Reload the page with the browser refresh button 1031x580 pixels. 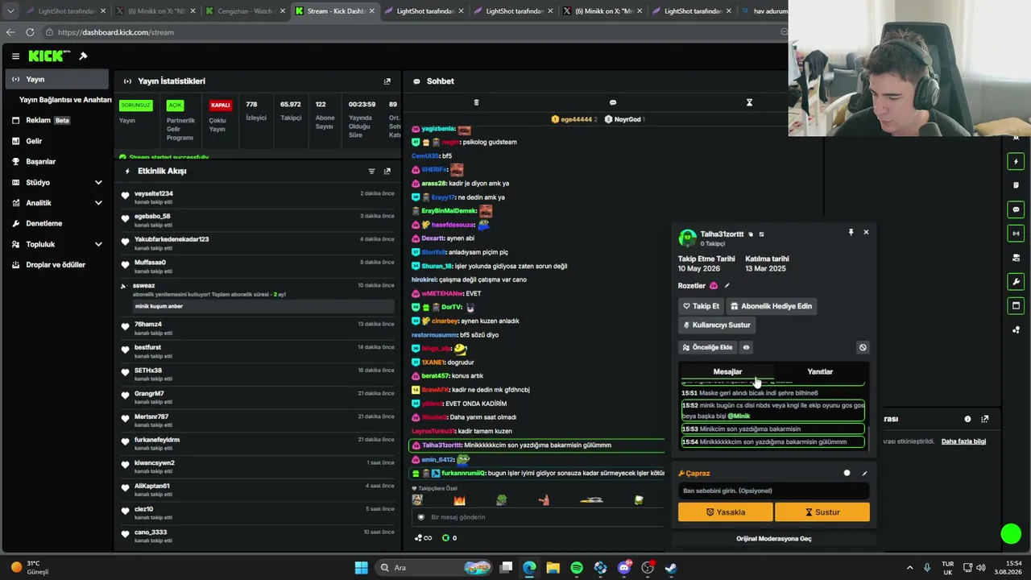[30, 32]
